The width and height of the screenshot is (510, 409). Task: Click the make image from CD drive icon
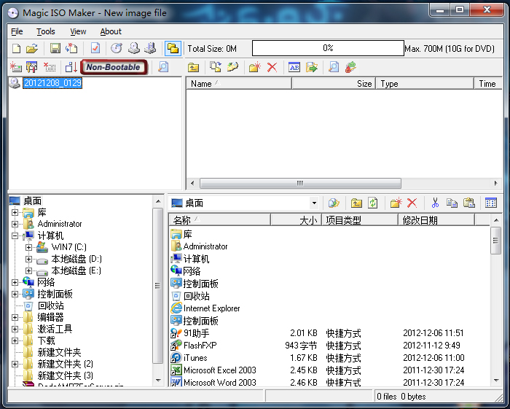133,48
